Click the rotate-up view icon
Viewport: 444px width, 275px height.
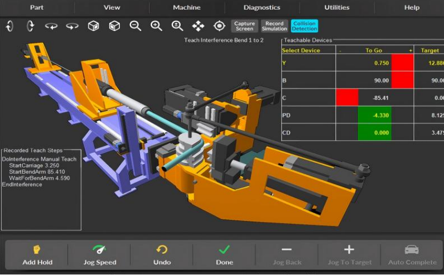9,26
